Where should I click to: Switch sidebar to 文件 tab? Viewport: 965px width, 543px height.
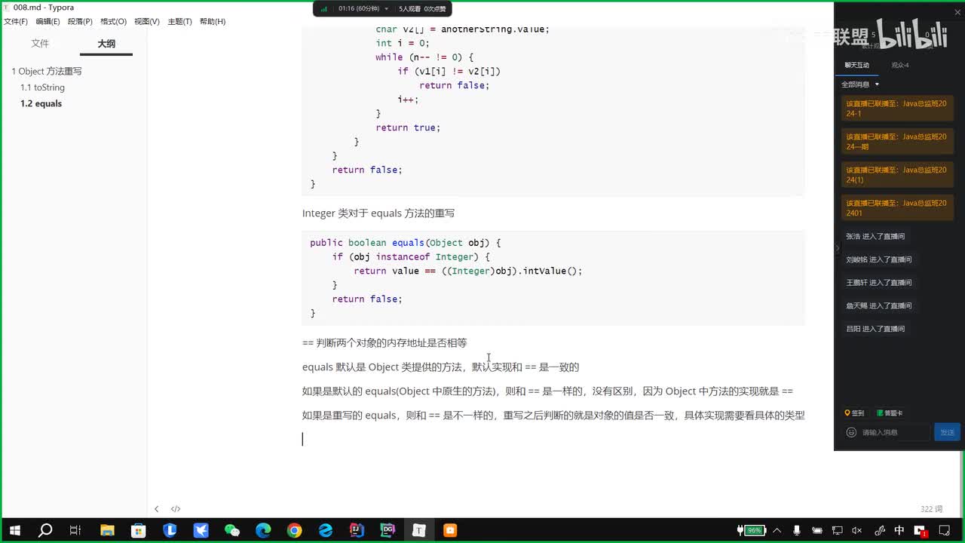click(x=40, y=44)
